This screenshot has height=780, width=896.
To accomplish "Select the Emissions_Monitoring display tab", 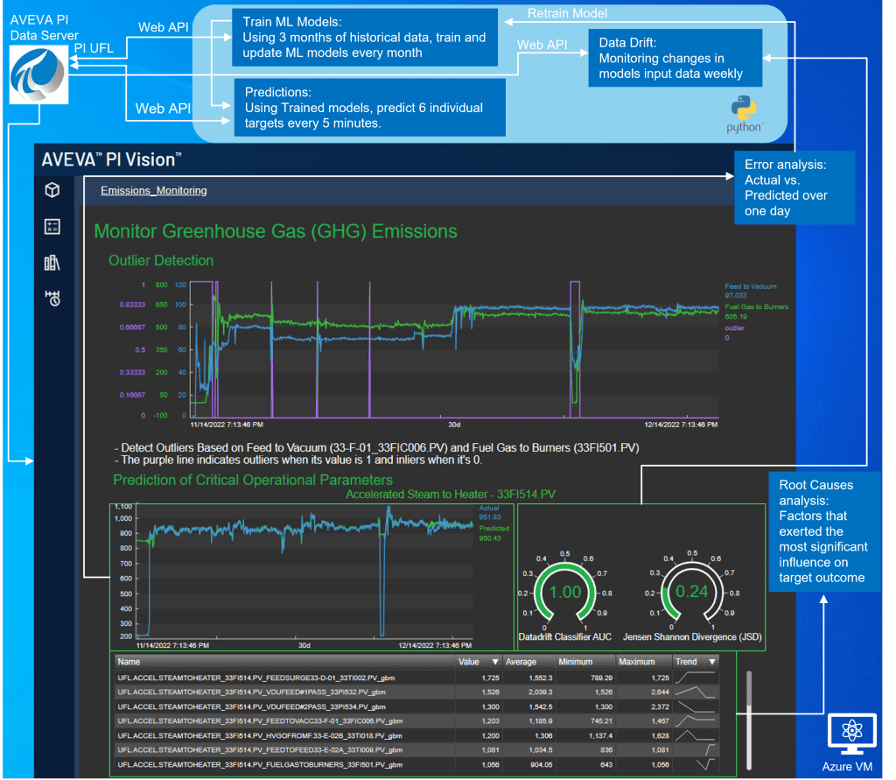I will click(153, 190).
